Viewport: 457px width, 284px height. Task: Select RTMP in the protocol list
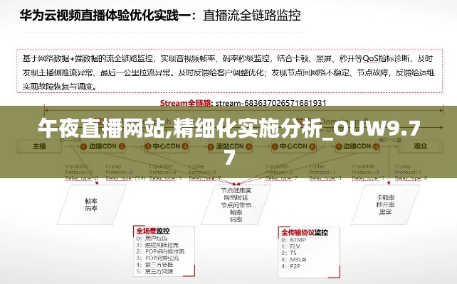(298, 241)
